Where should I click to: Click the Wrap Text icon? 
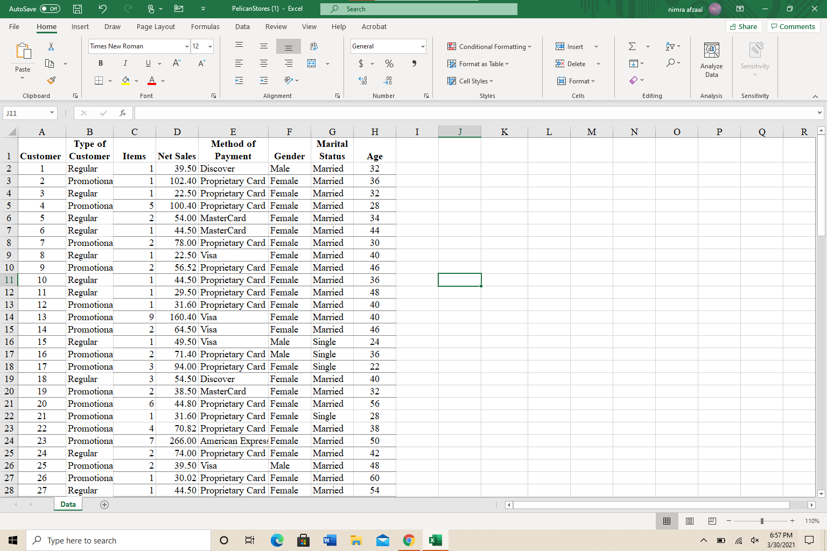click(x=313, y=47)
